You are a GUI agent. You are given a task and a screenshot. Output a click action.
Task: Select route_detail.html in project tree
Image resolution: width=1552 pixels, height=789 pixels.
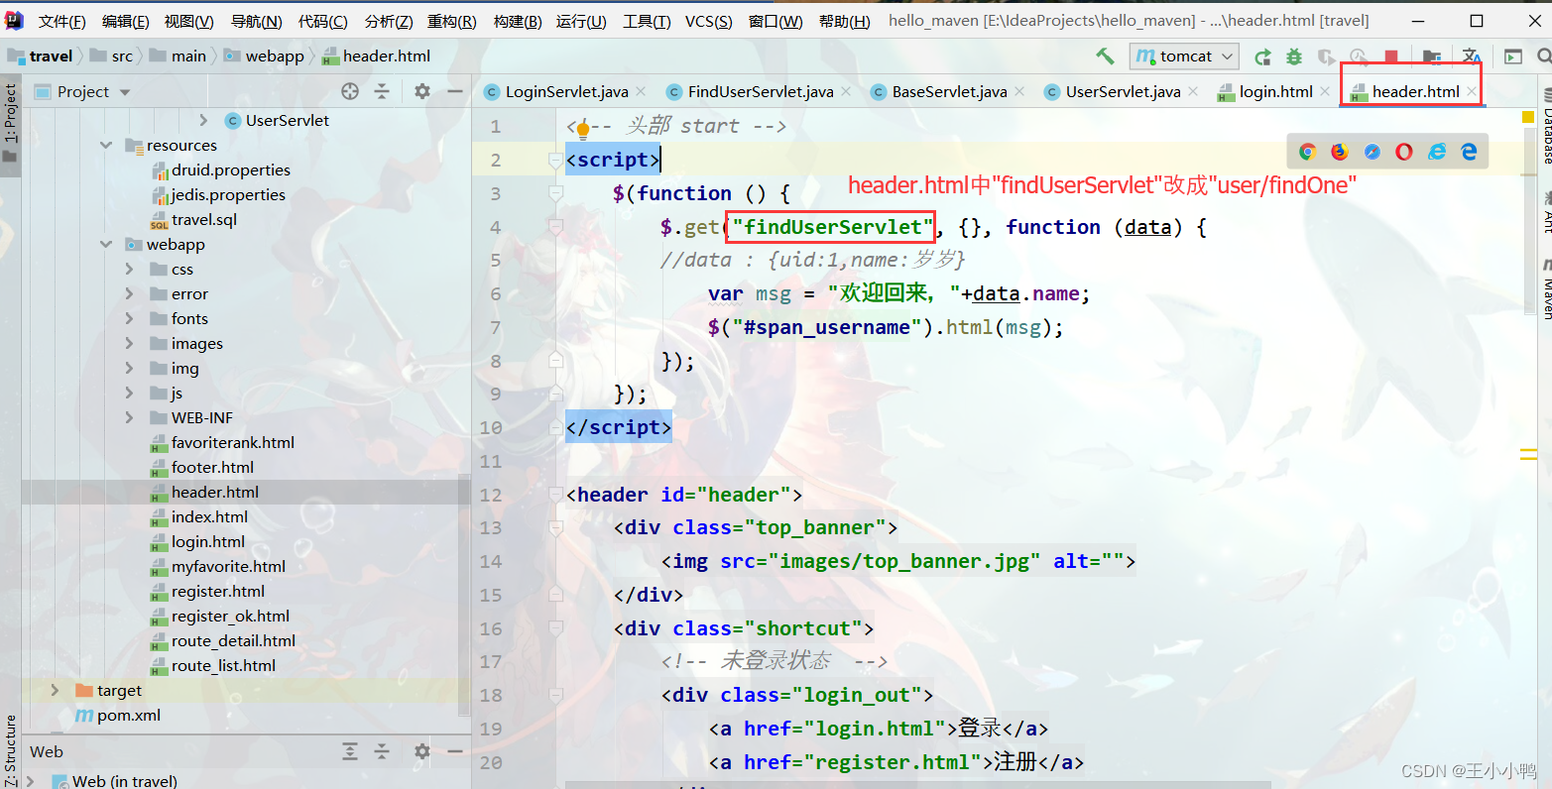(233, 640)
